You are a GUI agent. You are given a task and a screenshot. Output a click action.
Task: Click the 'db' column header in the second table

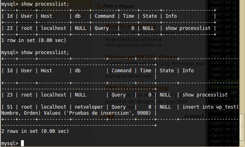pos(78,71)
